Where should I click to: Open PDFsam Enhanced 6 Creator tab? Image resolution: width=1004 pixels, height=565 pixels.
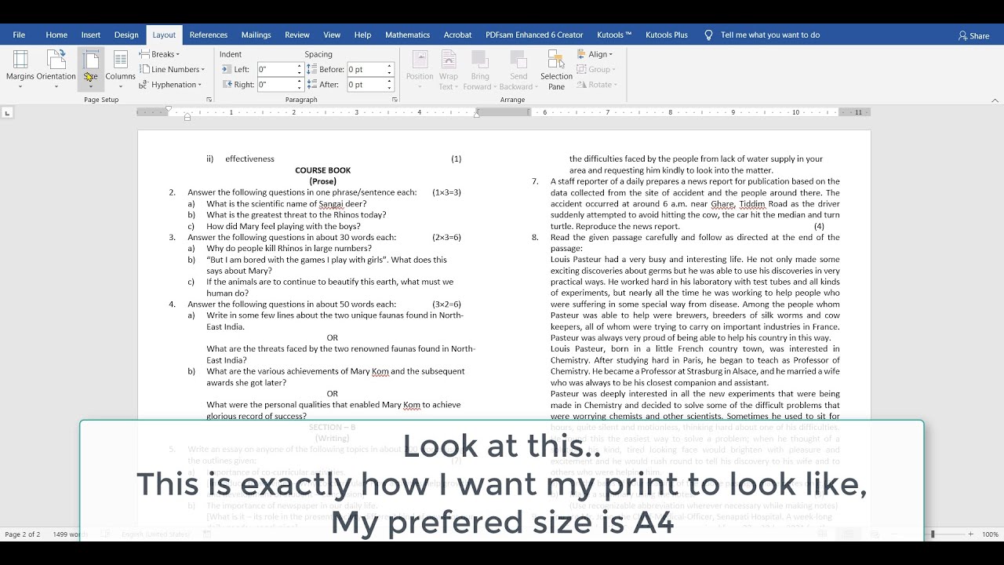(x=534, y=35)
